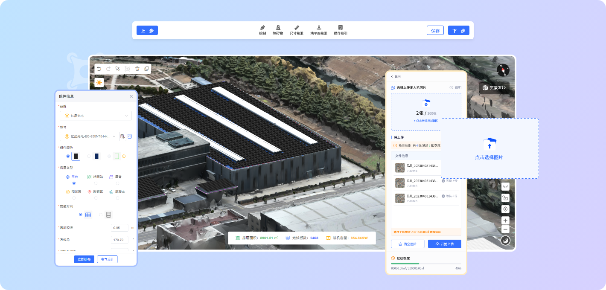Open the 操作指引 guide toolbar item
This screenshot has width=606, height=290.
point(341,30)
